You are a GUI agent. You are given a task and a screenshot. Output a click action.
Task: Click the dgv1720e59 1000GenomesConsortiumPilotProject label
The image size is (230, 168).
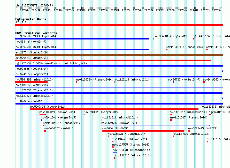pyautogui.click(x=51, y=63)
